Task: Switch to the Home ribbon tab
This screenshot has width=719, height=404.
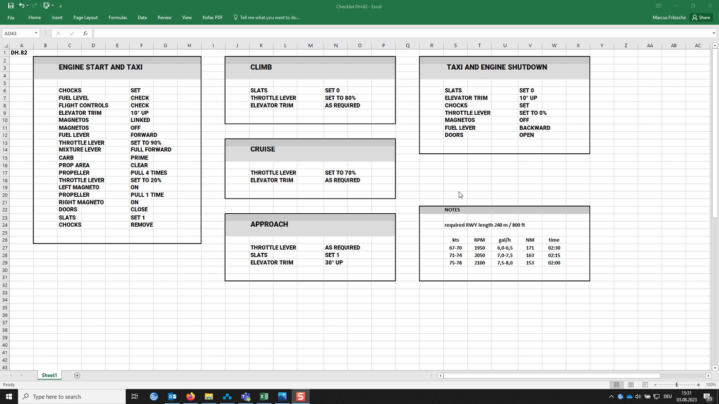Action: pyautogui.click(x=34, y=17)
